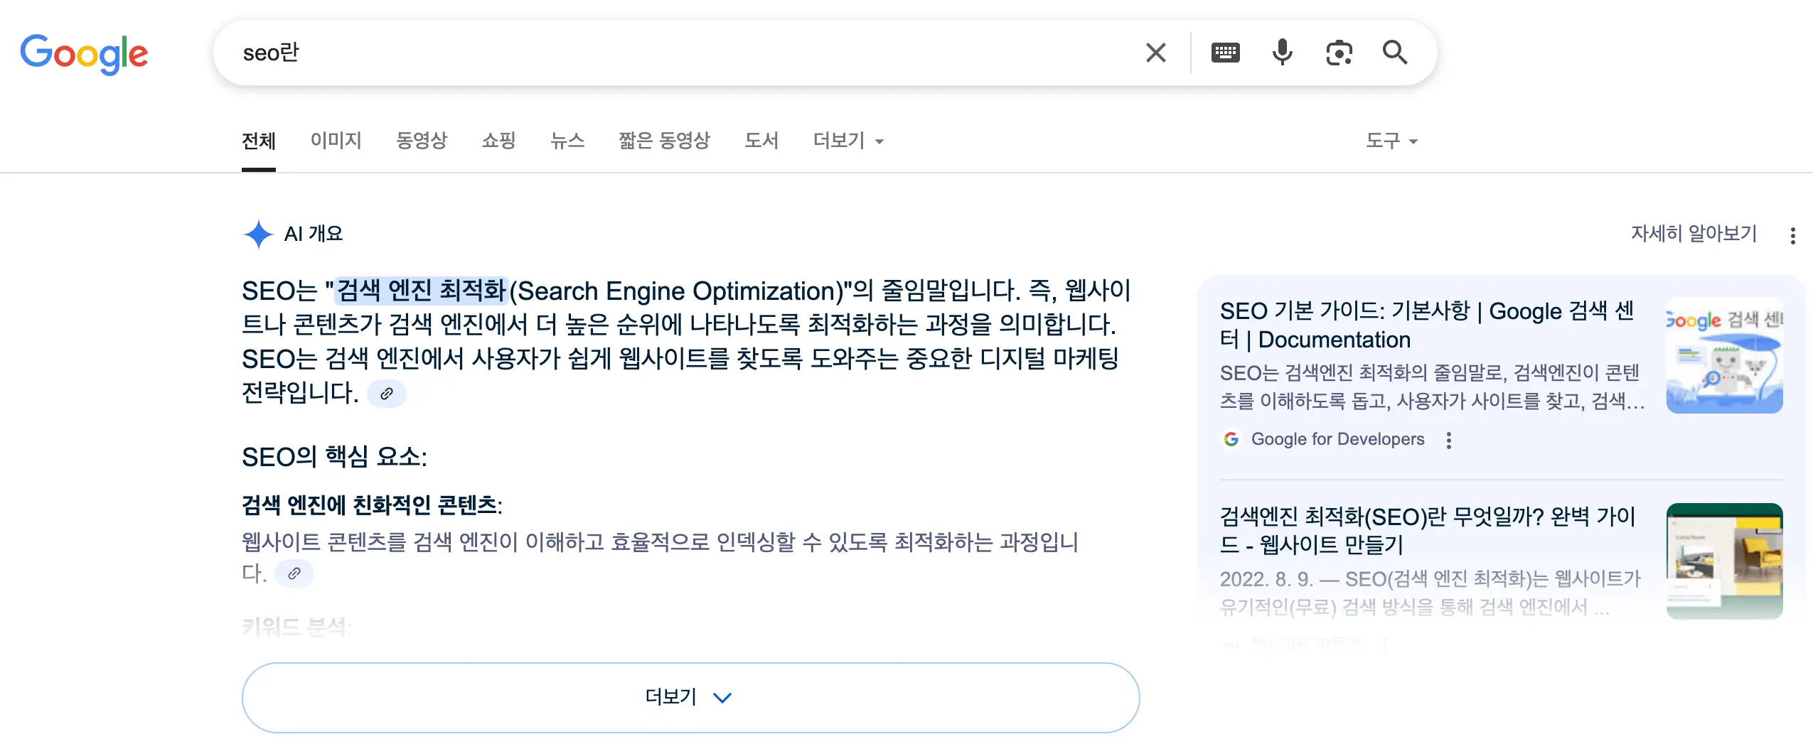
Task: Expand the 더보기 tabs dropdown
Action: pyautogui.click(x=848, y=141)
